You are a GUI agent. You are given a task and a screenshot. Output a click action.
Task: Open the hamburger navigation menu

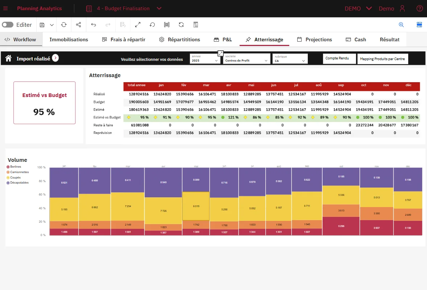(6, 8)
